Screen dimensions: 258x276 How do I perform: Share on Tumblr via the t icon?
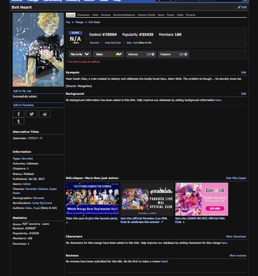click(19, 121)
